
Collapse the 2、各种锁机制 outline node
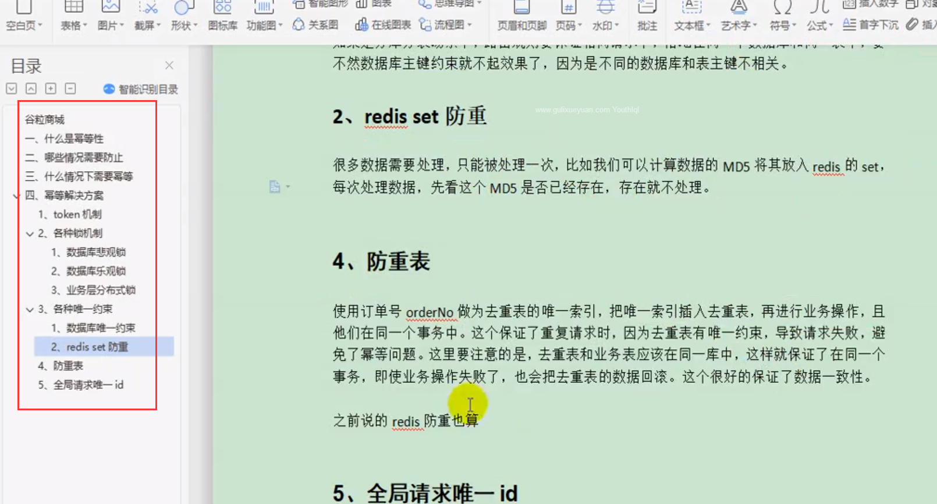click(30, 234)
